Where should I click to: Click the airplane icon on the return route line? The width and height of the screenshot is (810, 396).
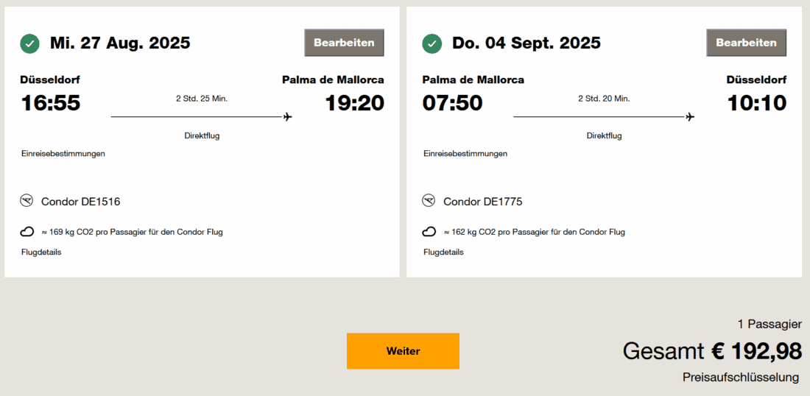coord(690,116)
